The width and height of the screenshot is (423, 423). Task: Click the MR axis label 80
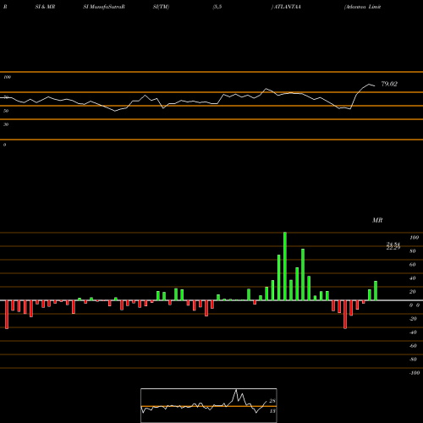click(x=413, y=251)
